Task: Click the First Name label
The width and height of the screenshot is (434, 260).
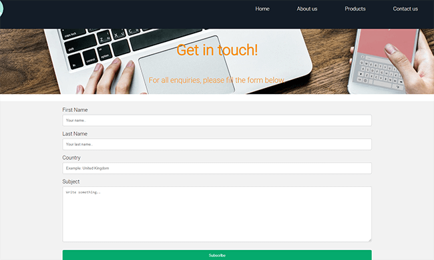Action: [x=75, y=110]
